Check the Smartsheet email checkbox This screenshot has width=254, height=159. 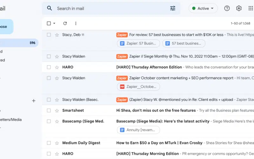click(x=49, y=110)
